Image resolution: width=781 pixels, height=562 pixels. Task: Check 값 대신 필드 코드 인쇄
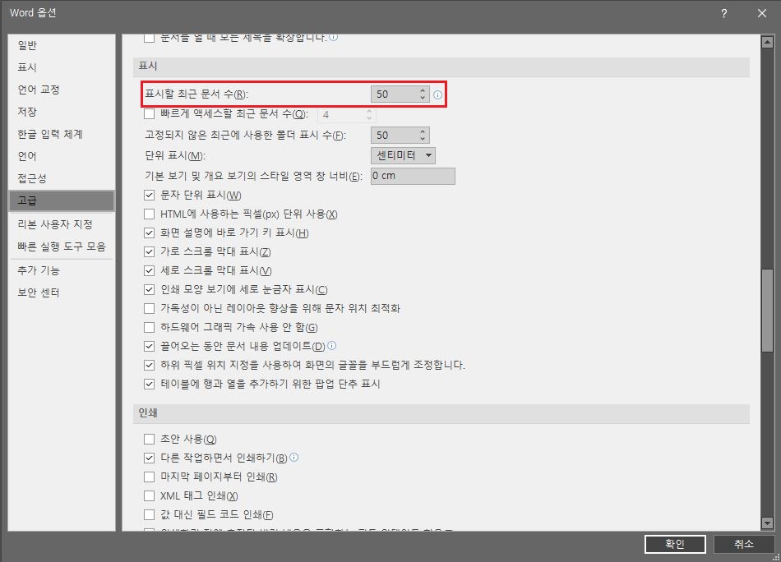pos(149,514)
